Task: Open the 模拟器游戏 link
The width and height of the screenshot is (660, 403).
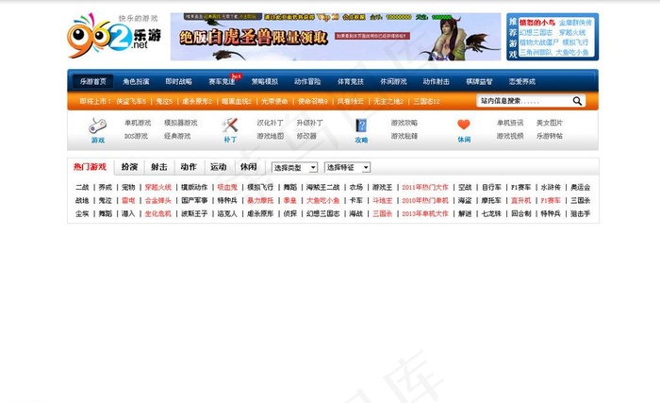Action: (181, 123)
